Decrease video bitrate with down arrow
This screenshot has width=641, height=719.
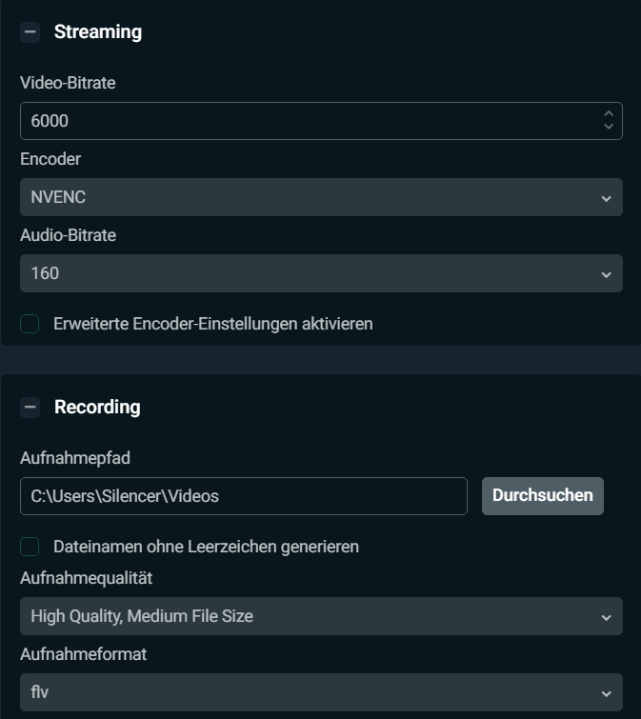[x=608, y=128]
